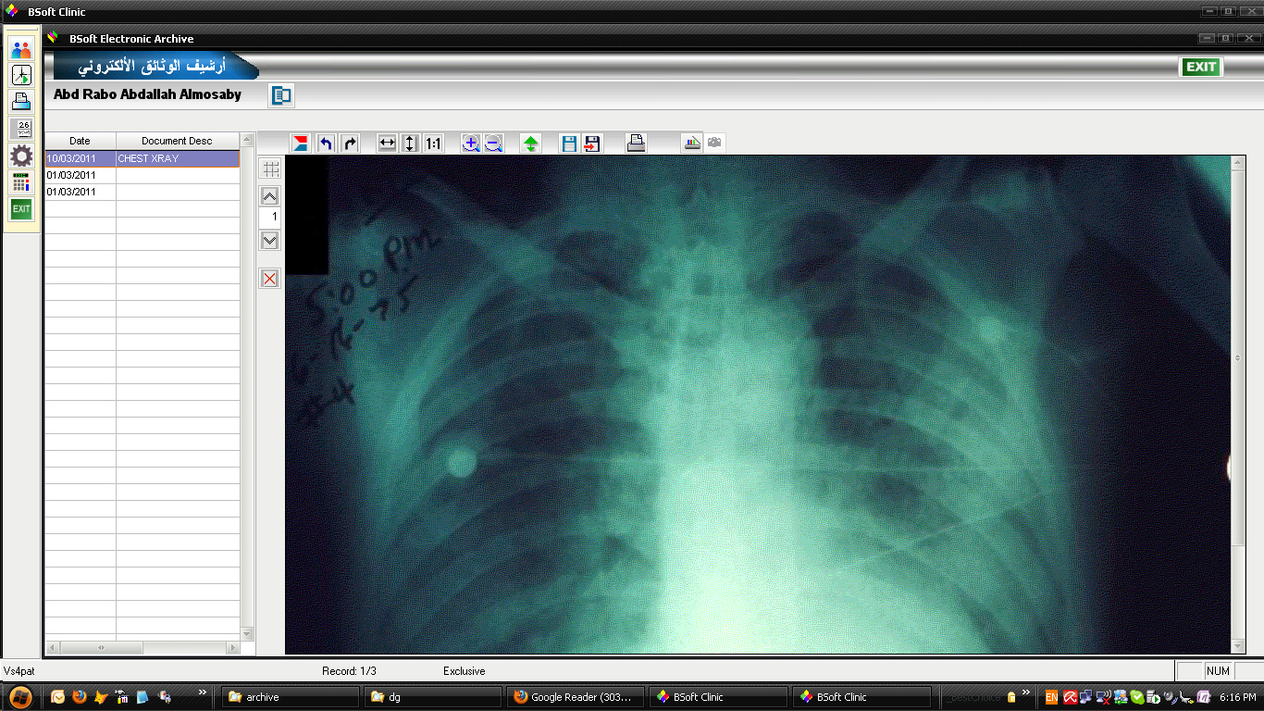Open the patients icon in left sidebar
The image size is (1264, 711).
tap(21, 49)
